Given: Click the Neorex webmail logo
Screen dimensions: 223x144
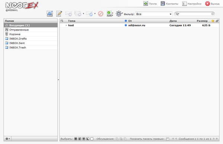Looking at the screenshot, I should click(x=22, y=6).
